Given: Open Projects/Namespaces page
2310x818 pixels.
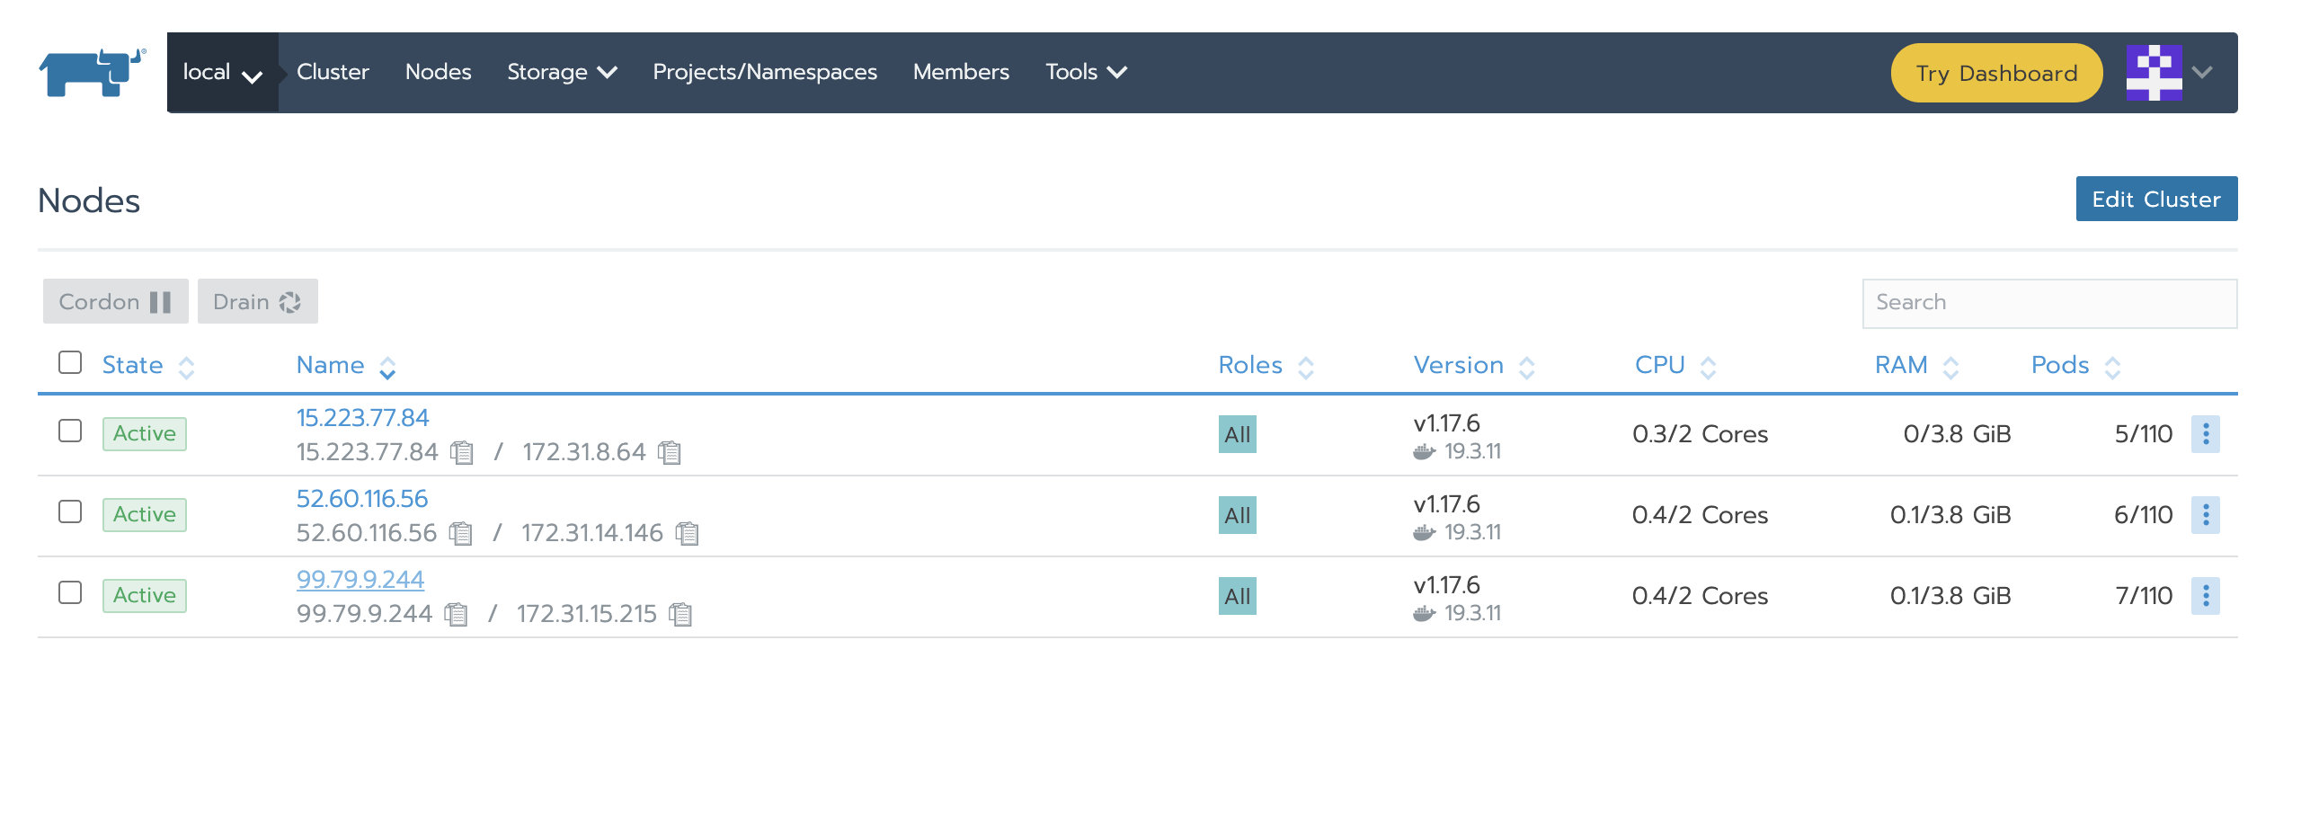Looking at the screenshot, I should coord(765,72).
